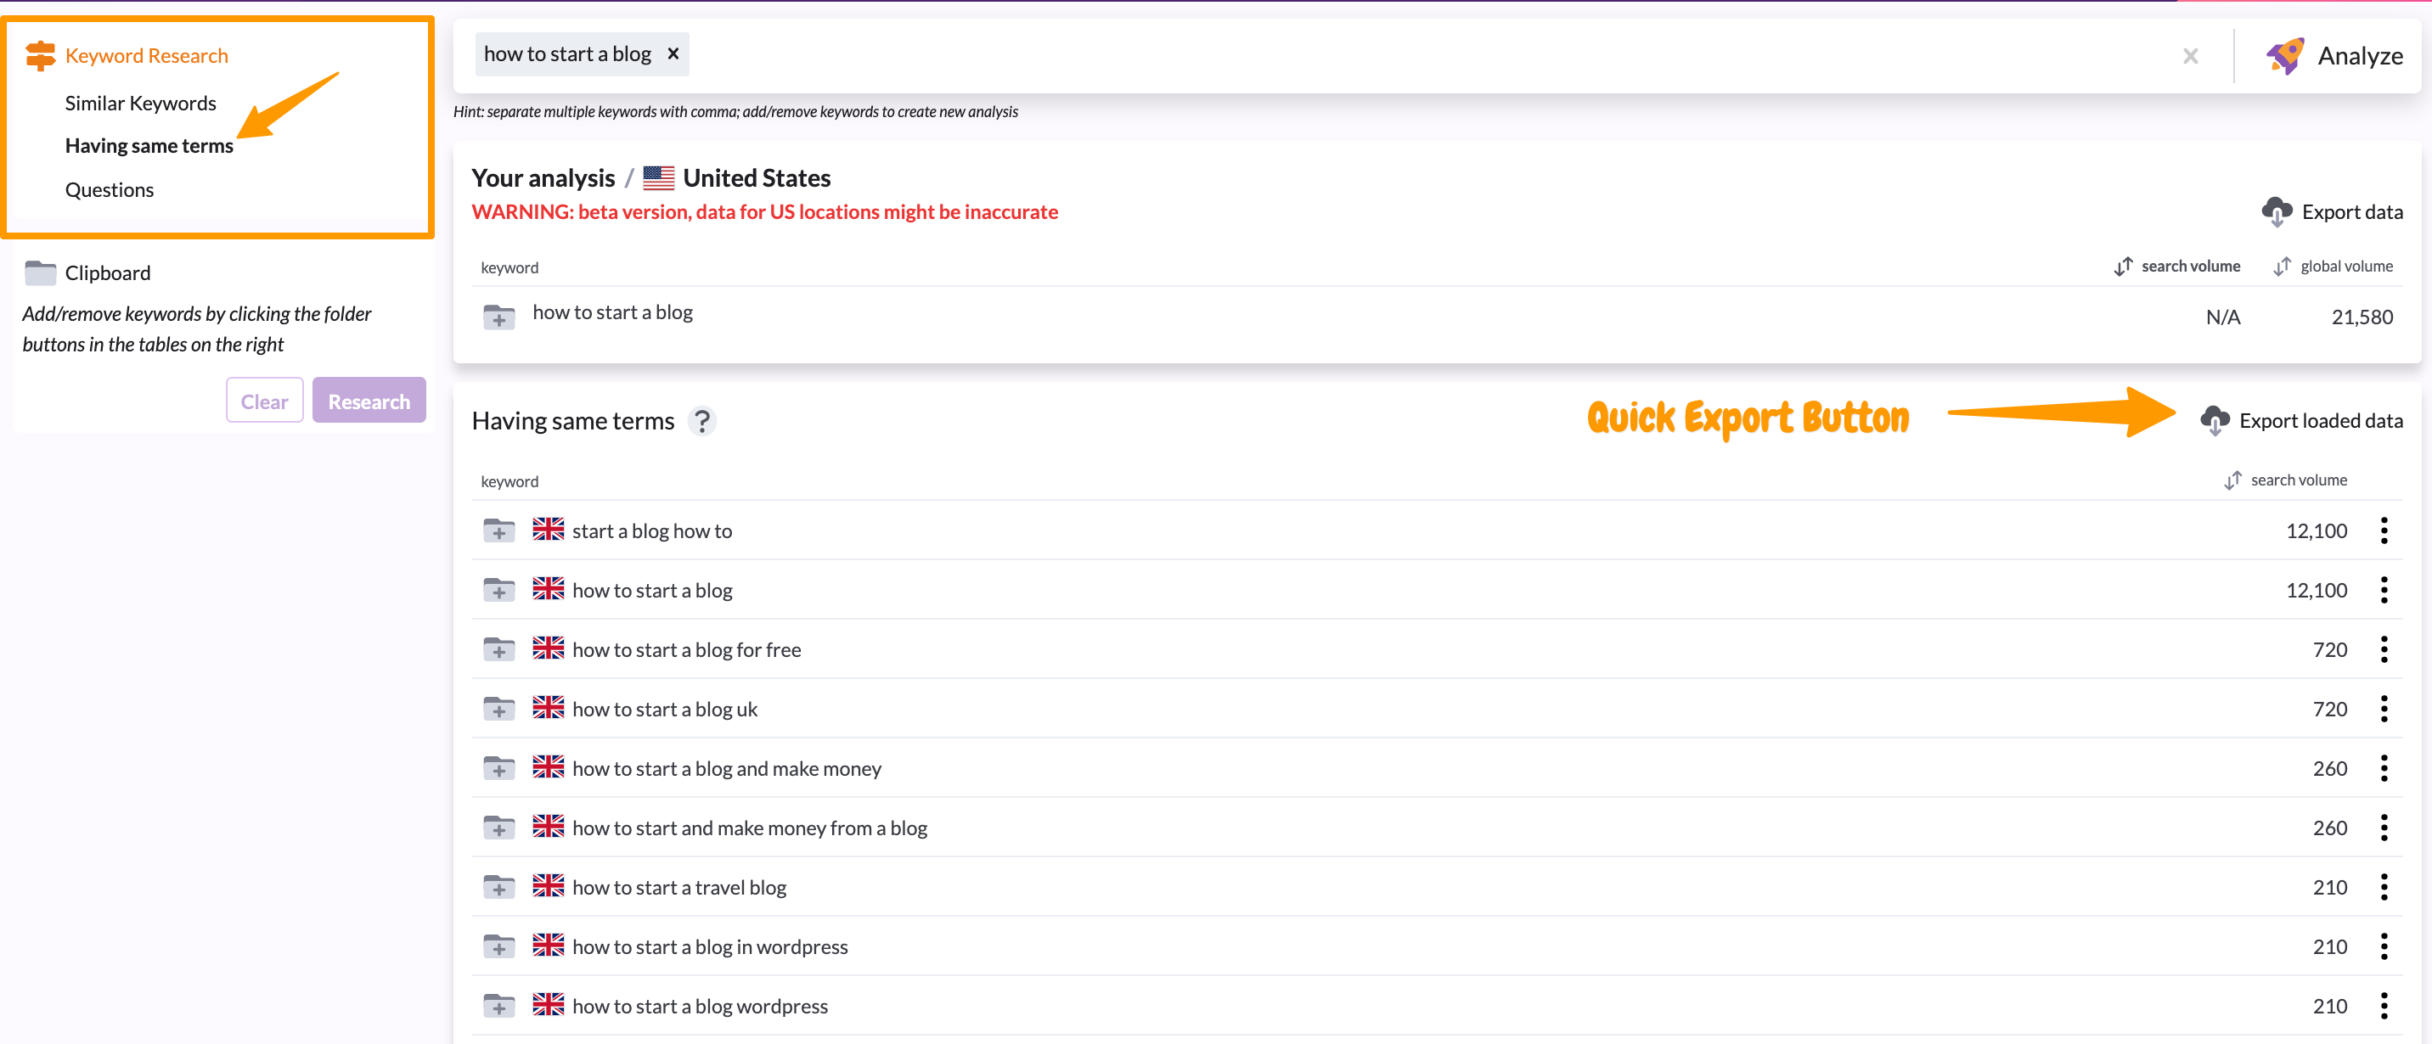Sort Having same terms by search volume

(x=2285, y=480)
